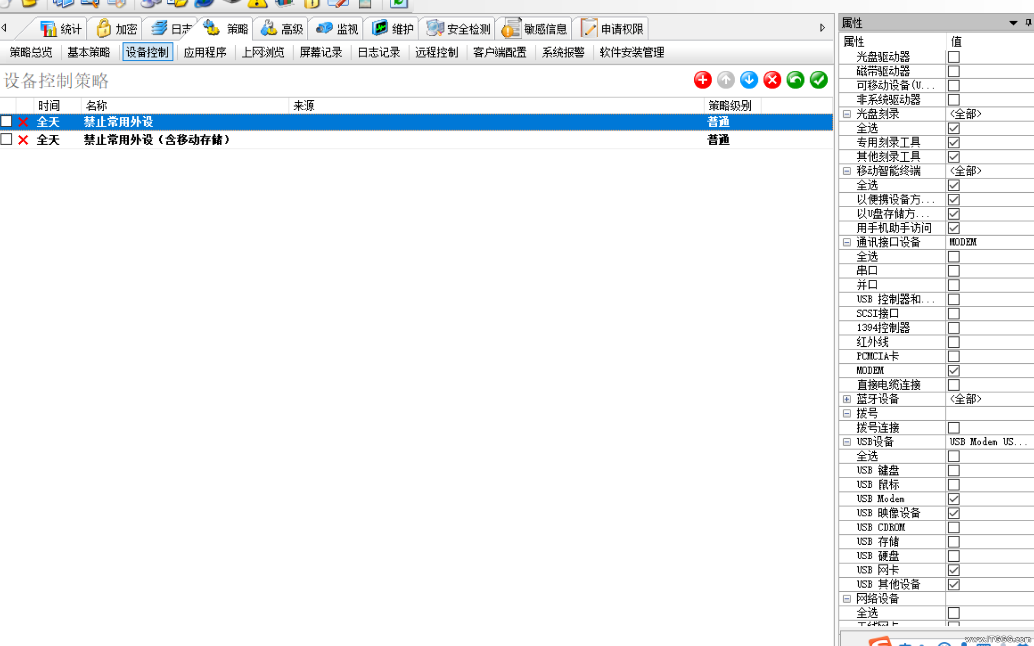Open the 统计 tab with chart icon

[60, 29]
